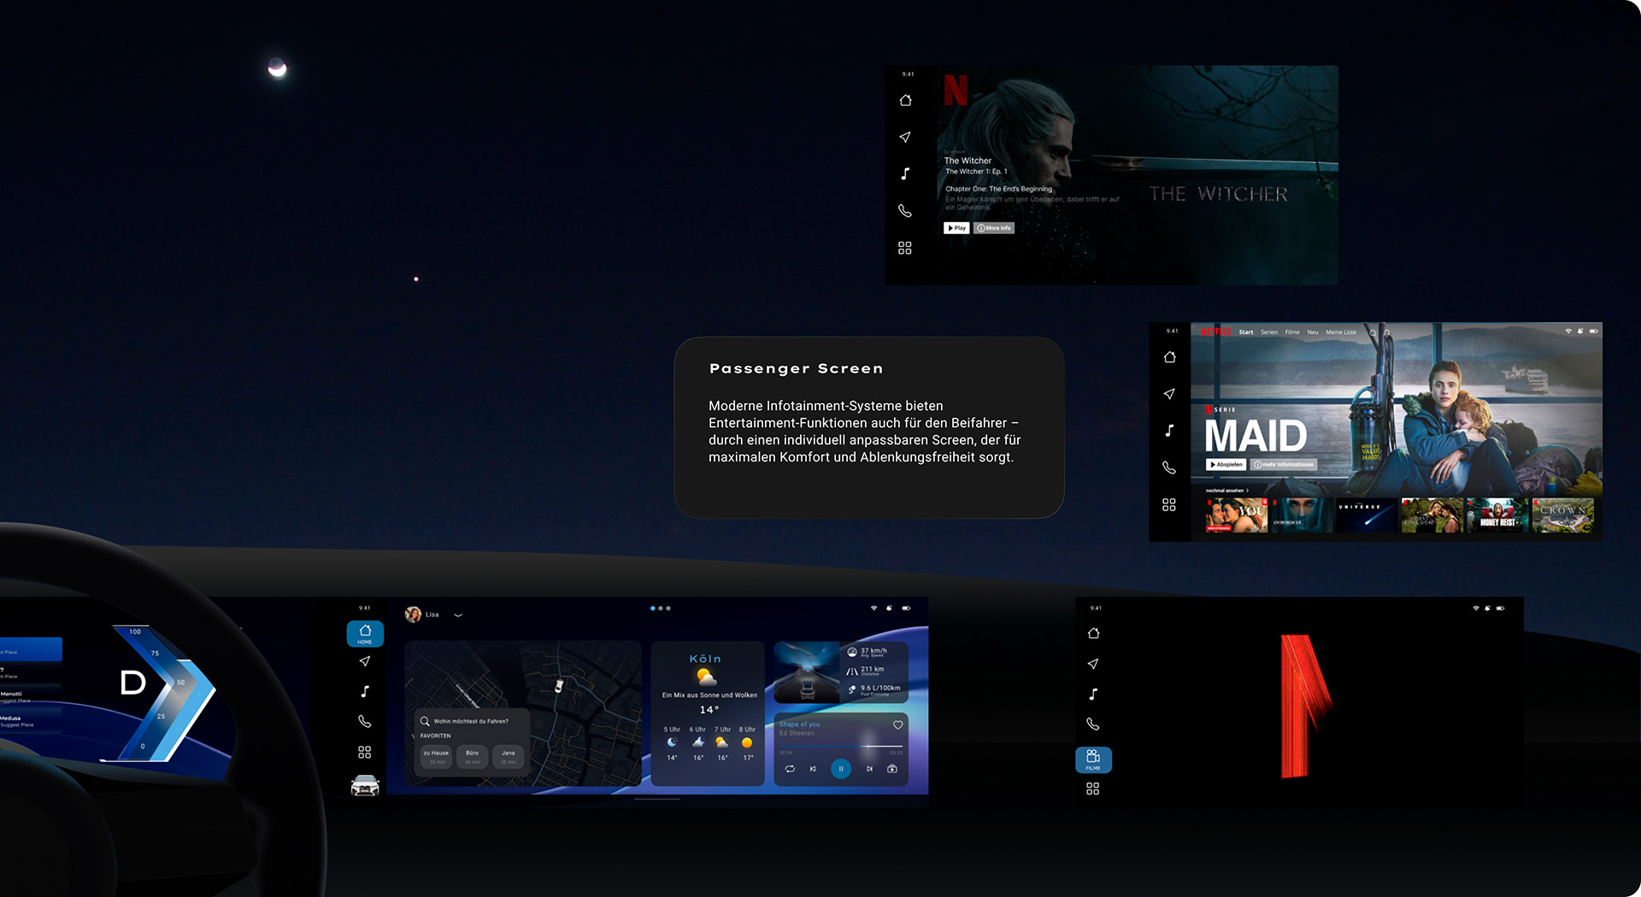
Task: Open the highlighted FILME sidebar button
Action: point(1093,759)
